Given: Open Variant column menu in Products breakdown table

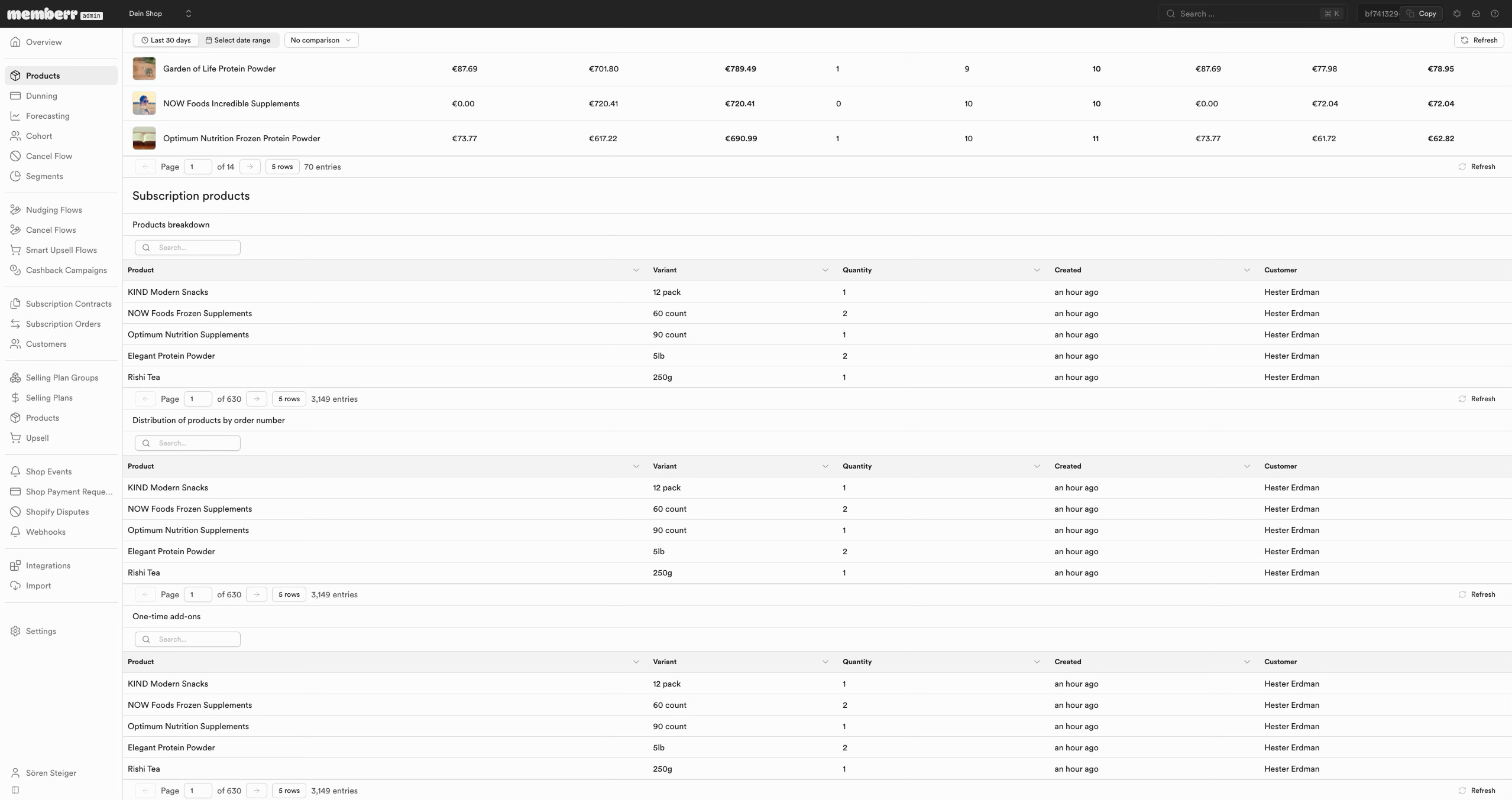Looking at the screenshot, I should [825, 270].
